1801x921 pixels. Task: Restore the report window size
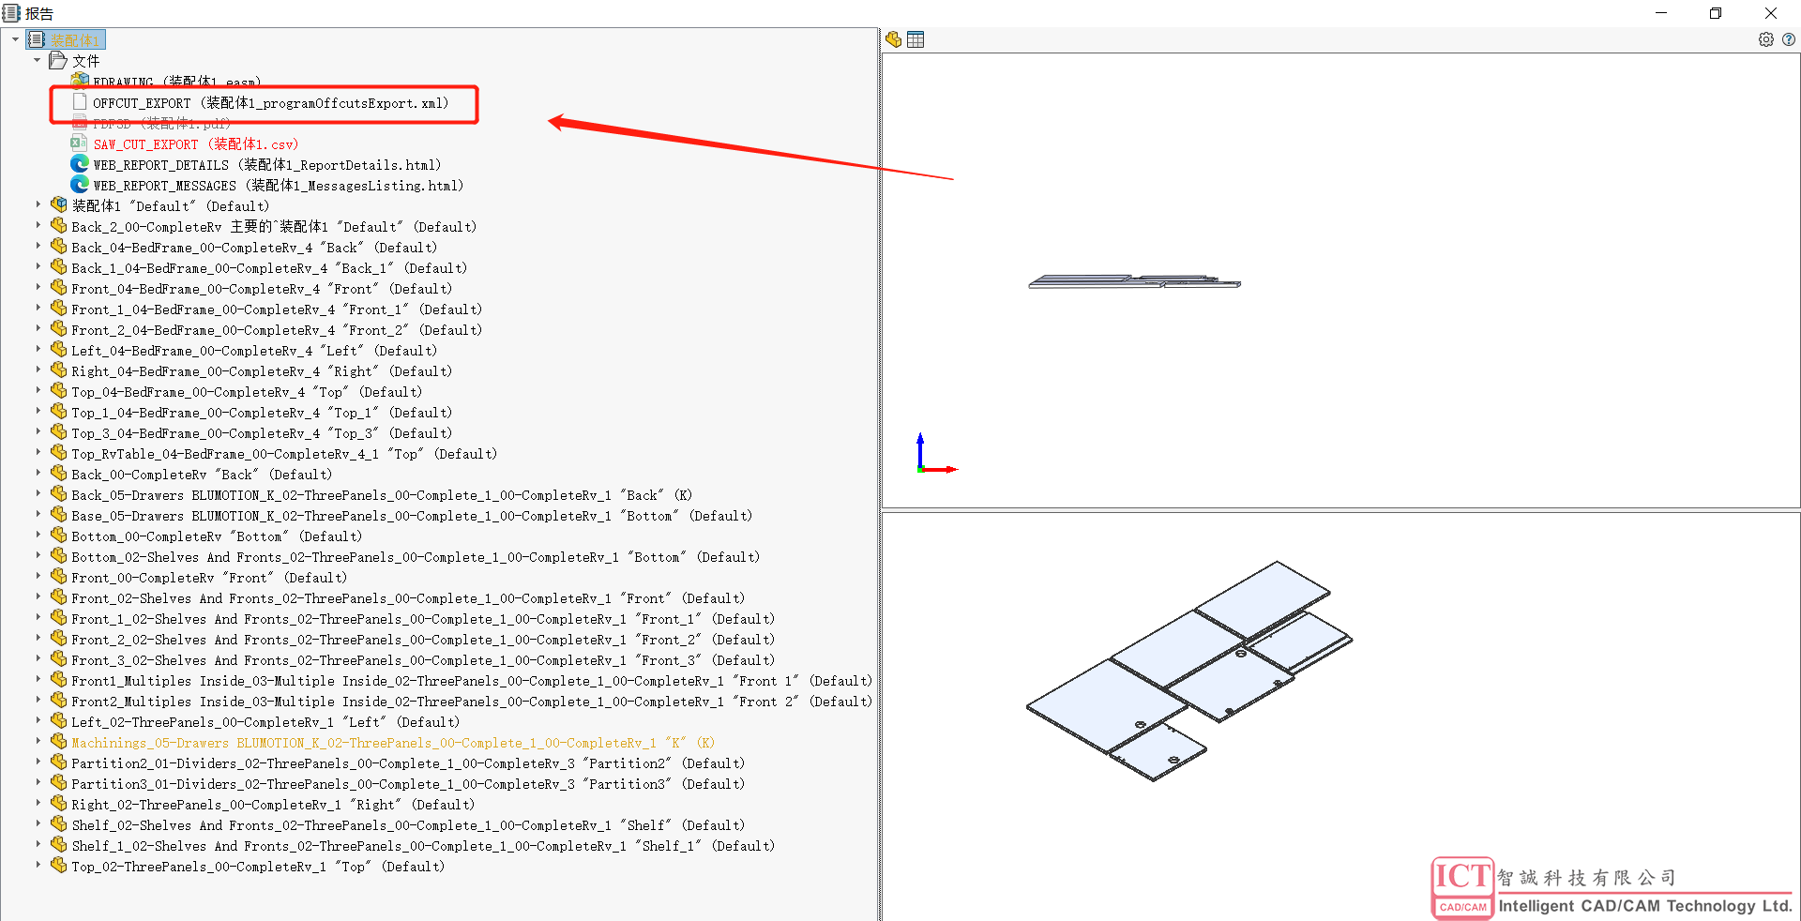click(x=1715, y=13)
